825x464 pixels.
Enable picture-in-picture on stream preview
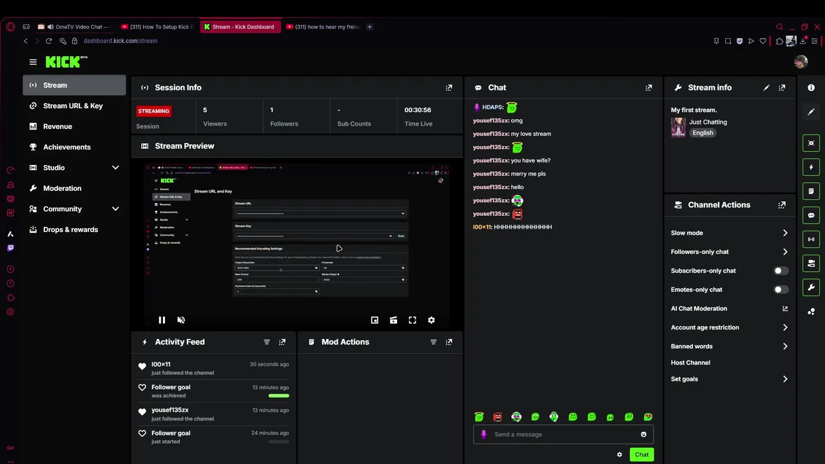point(374,320)
